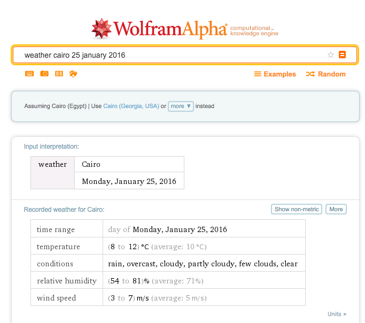Click the 'relative humidity' row label
Screen dimensions: 365x323
(x=67, y=281)
